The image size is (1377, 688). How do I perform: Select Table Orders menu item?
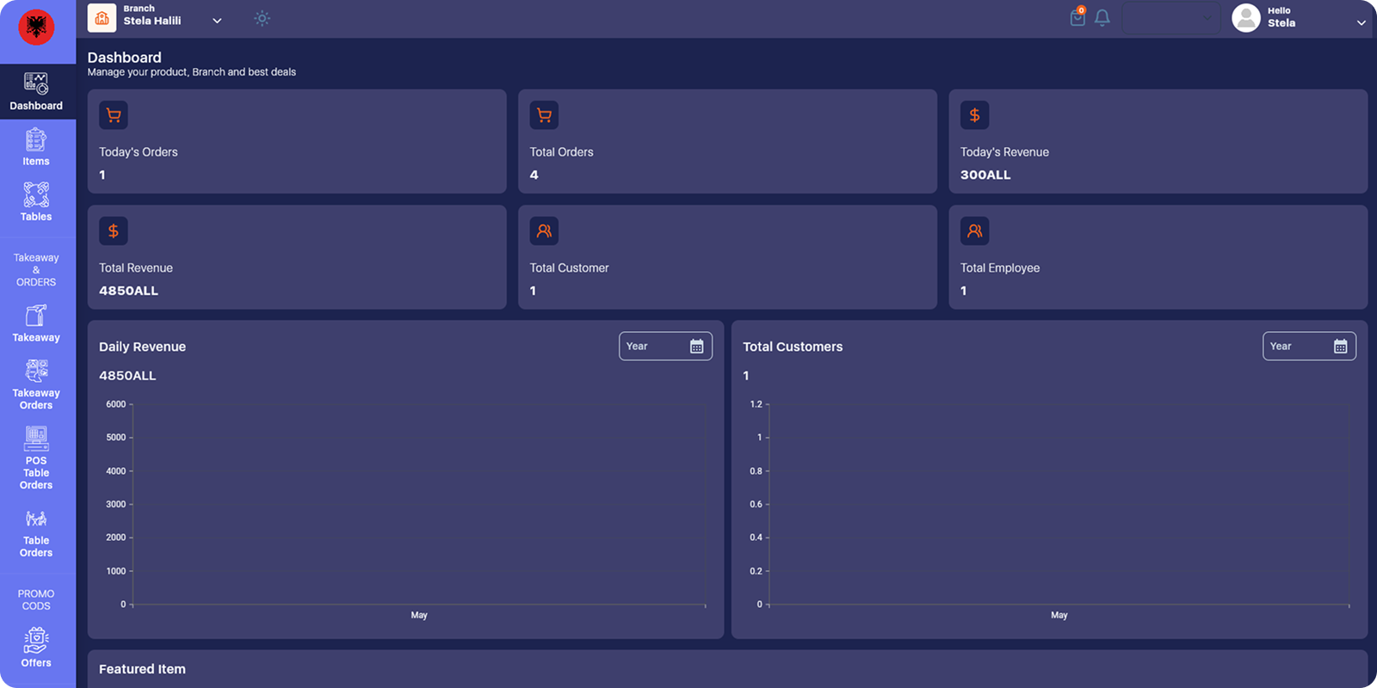(x=36, y=533)
